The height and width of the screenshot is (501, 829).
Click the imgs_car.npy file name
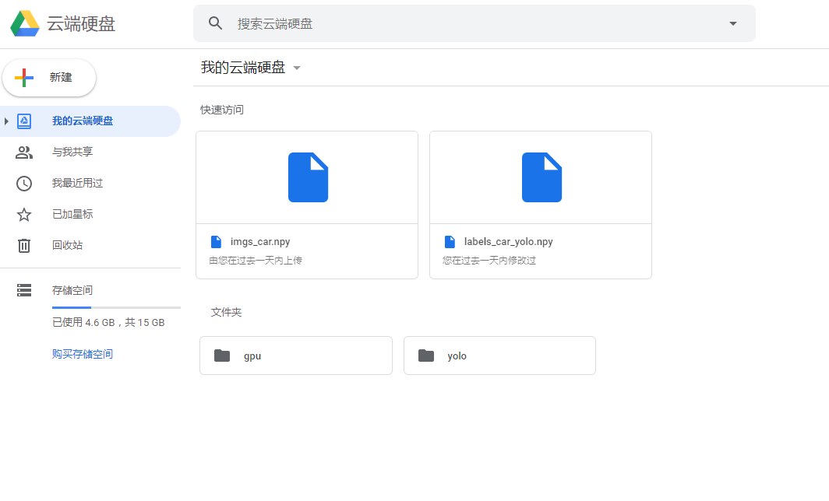click(x=260, y=242)
